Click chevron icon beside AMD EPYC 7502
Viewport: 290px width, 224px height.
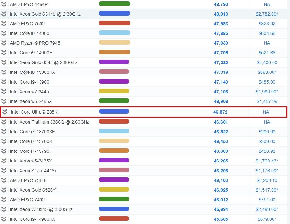tap(4, 24)
